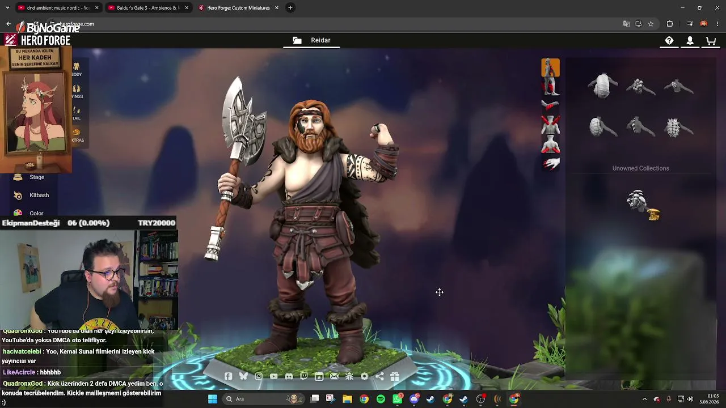Open the Reidar character folder
The image size is (726, 408).
coord(311,40)
